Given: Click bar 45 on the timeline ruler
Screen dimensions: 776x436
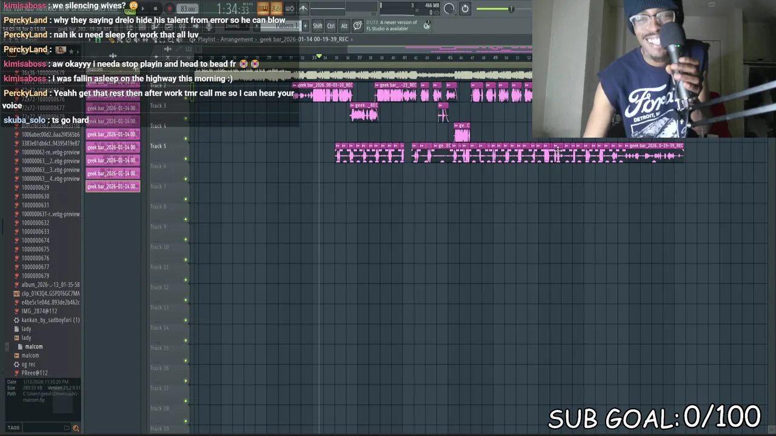Looking at the screenshot, I should click(x=450, y=58).
